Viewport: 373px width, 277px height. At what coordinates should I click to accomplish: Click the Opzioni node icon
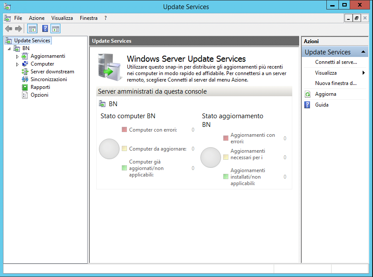[25, 95]
